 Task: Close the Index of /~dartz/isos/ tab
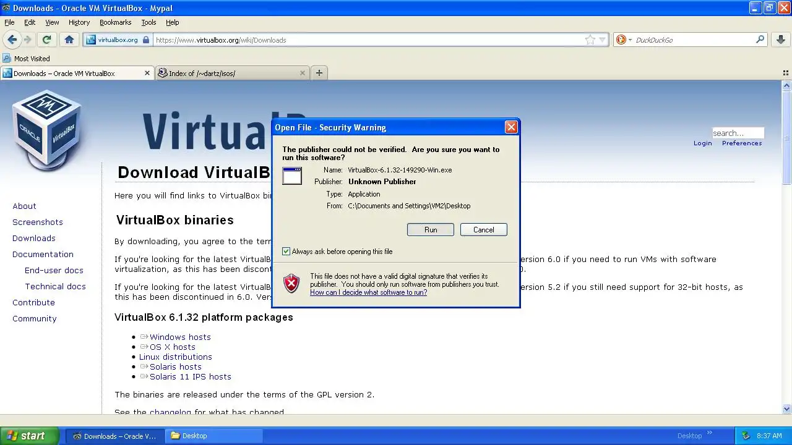(303, 73)
